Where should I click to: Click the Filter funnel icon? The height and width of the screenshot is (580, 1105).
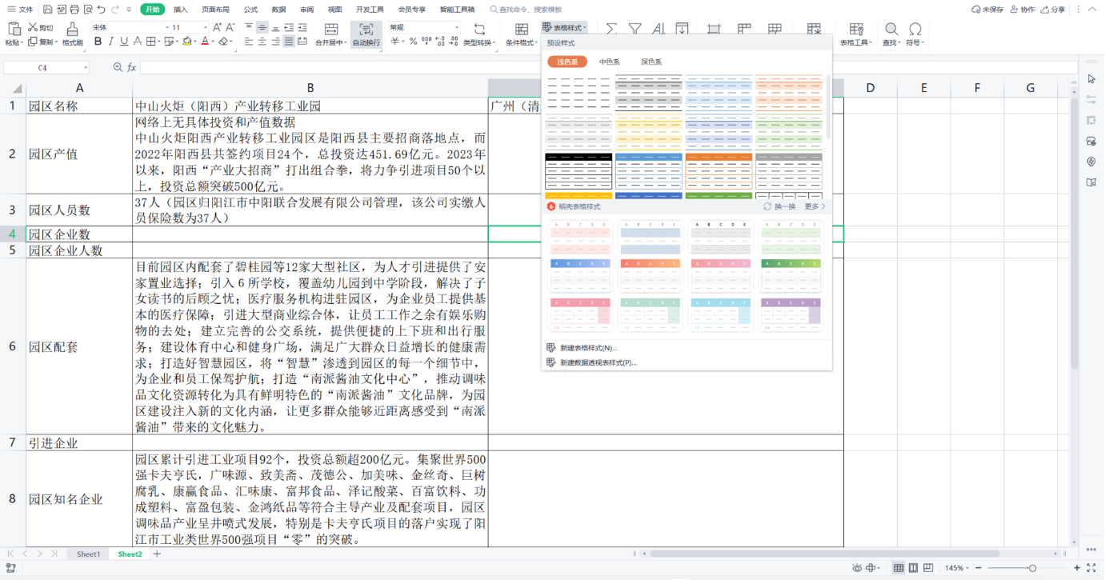pos(635,29)
